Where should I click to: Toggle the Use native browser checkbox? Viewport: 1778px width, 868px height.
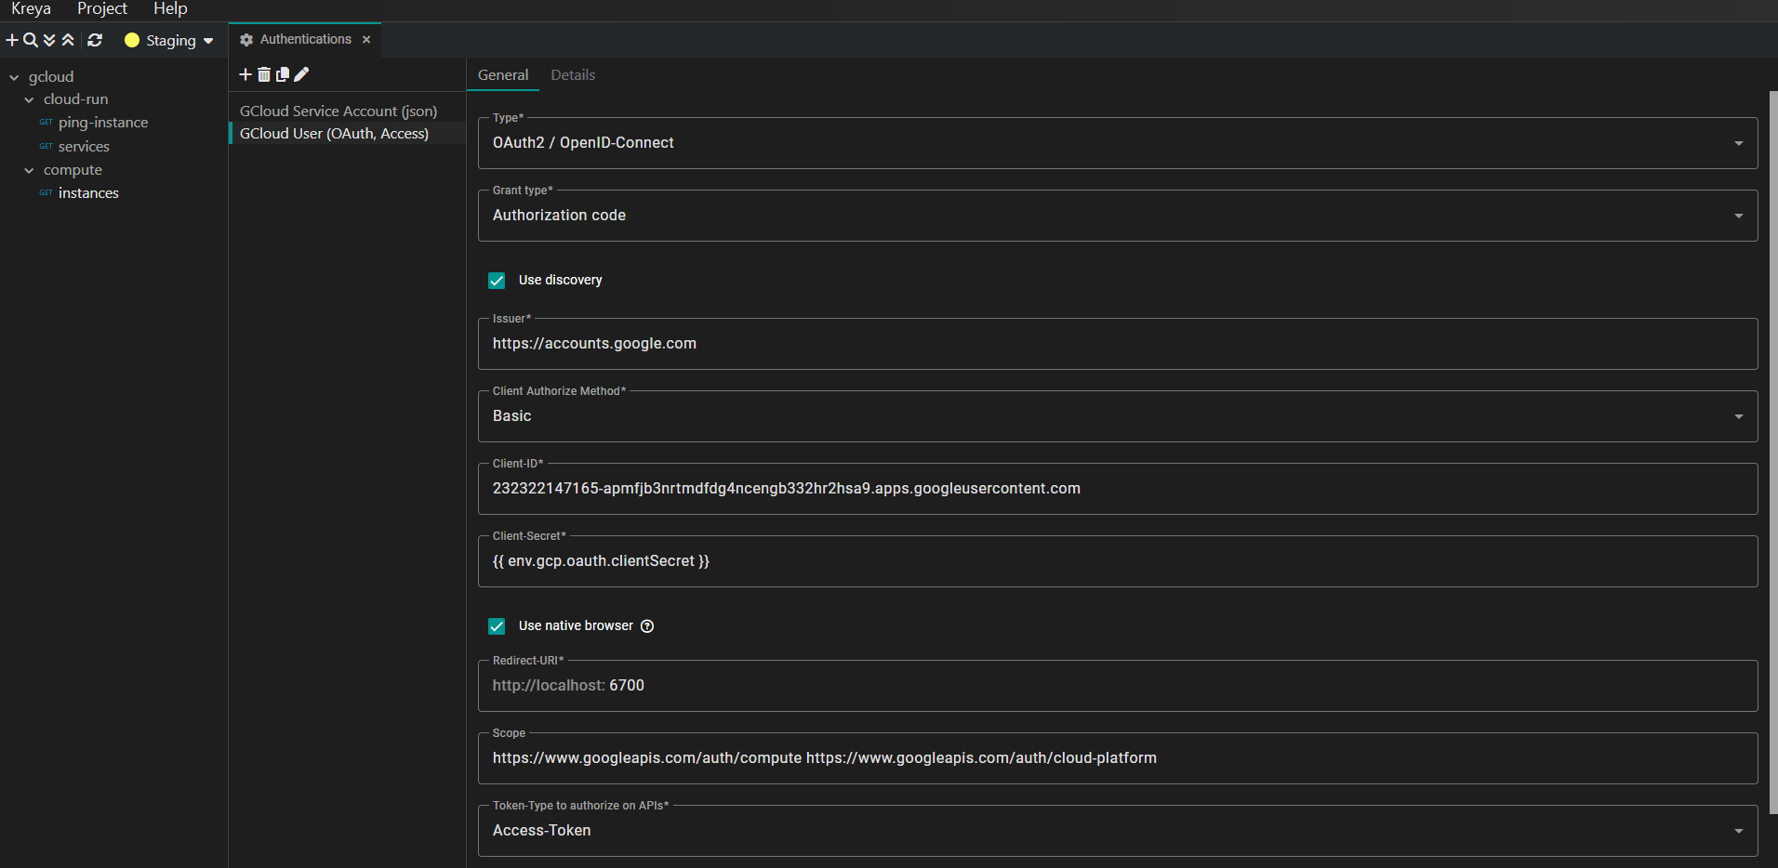(497, 626)
